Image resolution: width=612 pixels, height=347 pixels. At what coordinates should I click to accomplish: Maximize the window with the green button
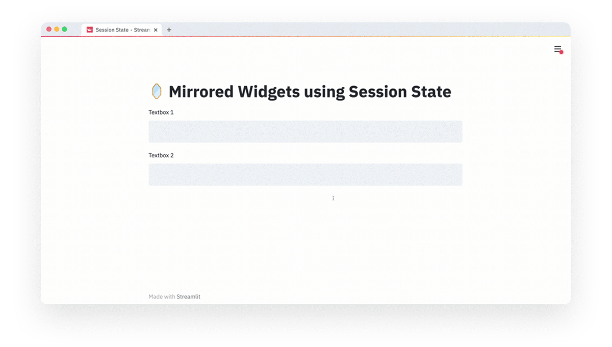pyautogui.click(x=64, y=29)
